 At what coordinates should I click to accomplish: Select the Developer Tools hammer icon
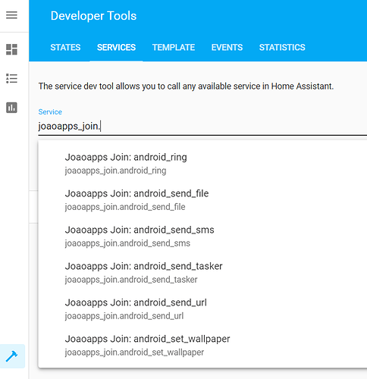pos(11,356)
